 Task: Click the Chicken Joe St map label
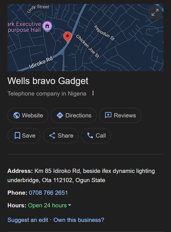[87, 46]
